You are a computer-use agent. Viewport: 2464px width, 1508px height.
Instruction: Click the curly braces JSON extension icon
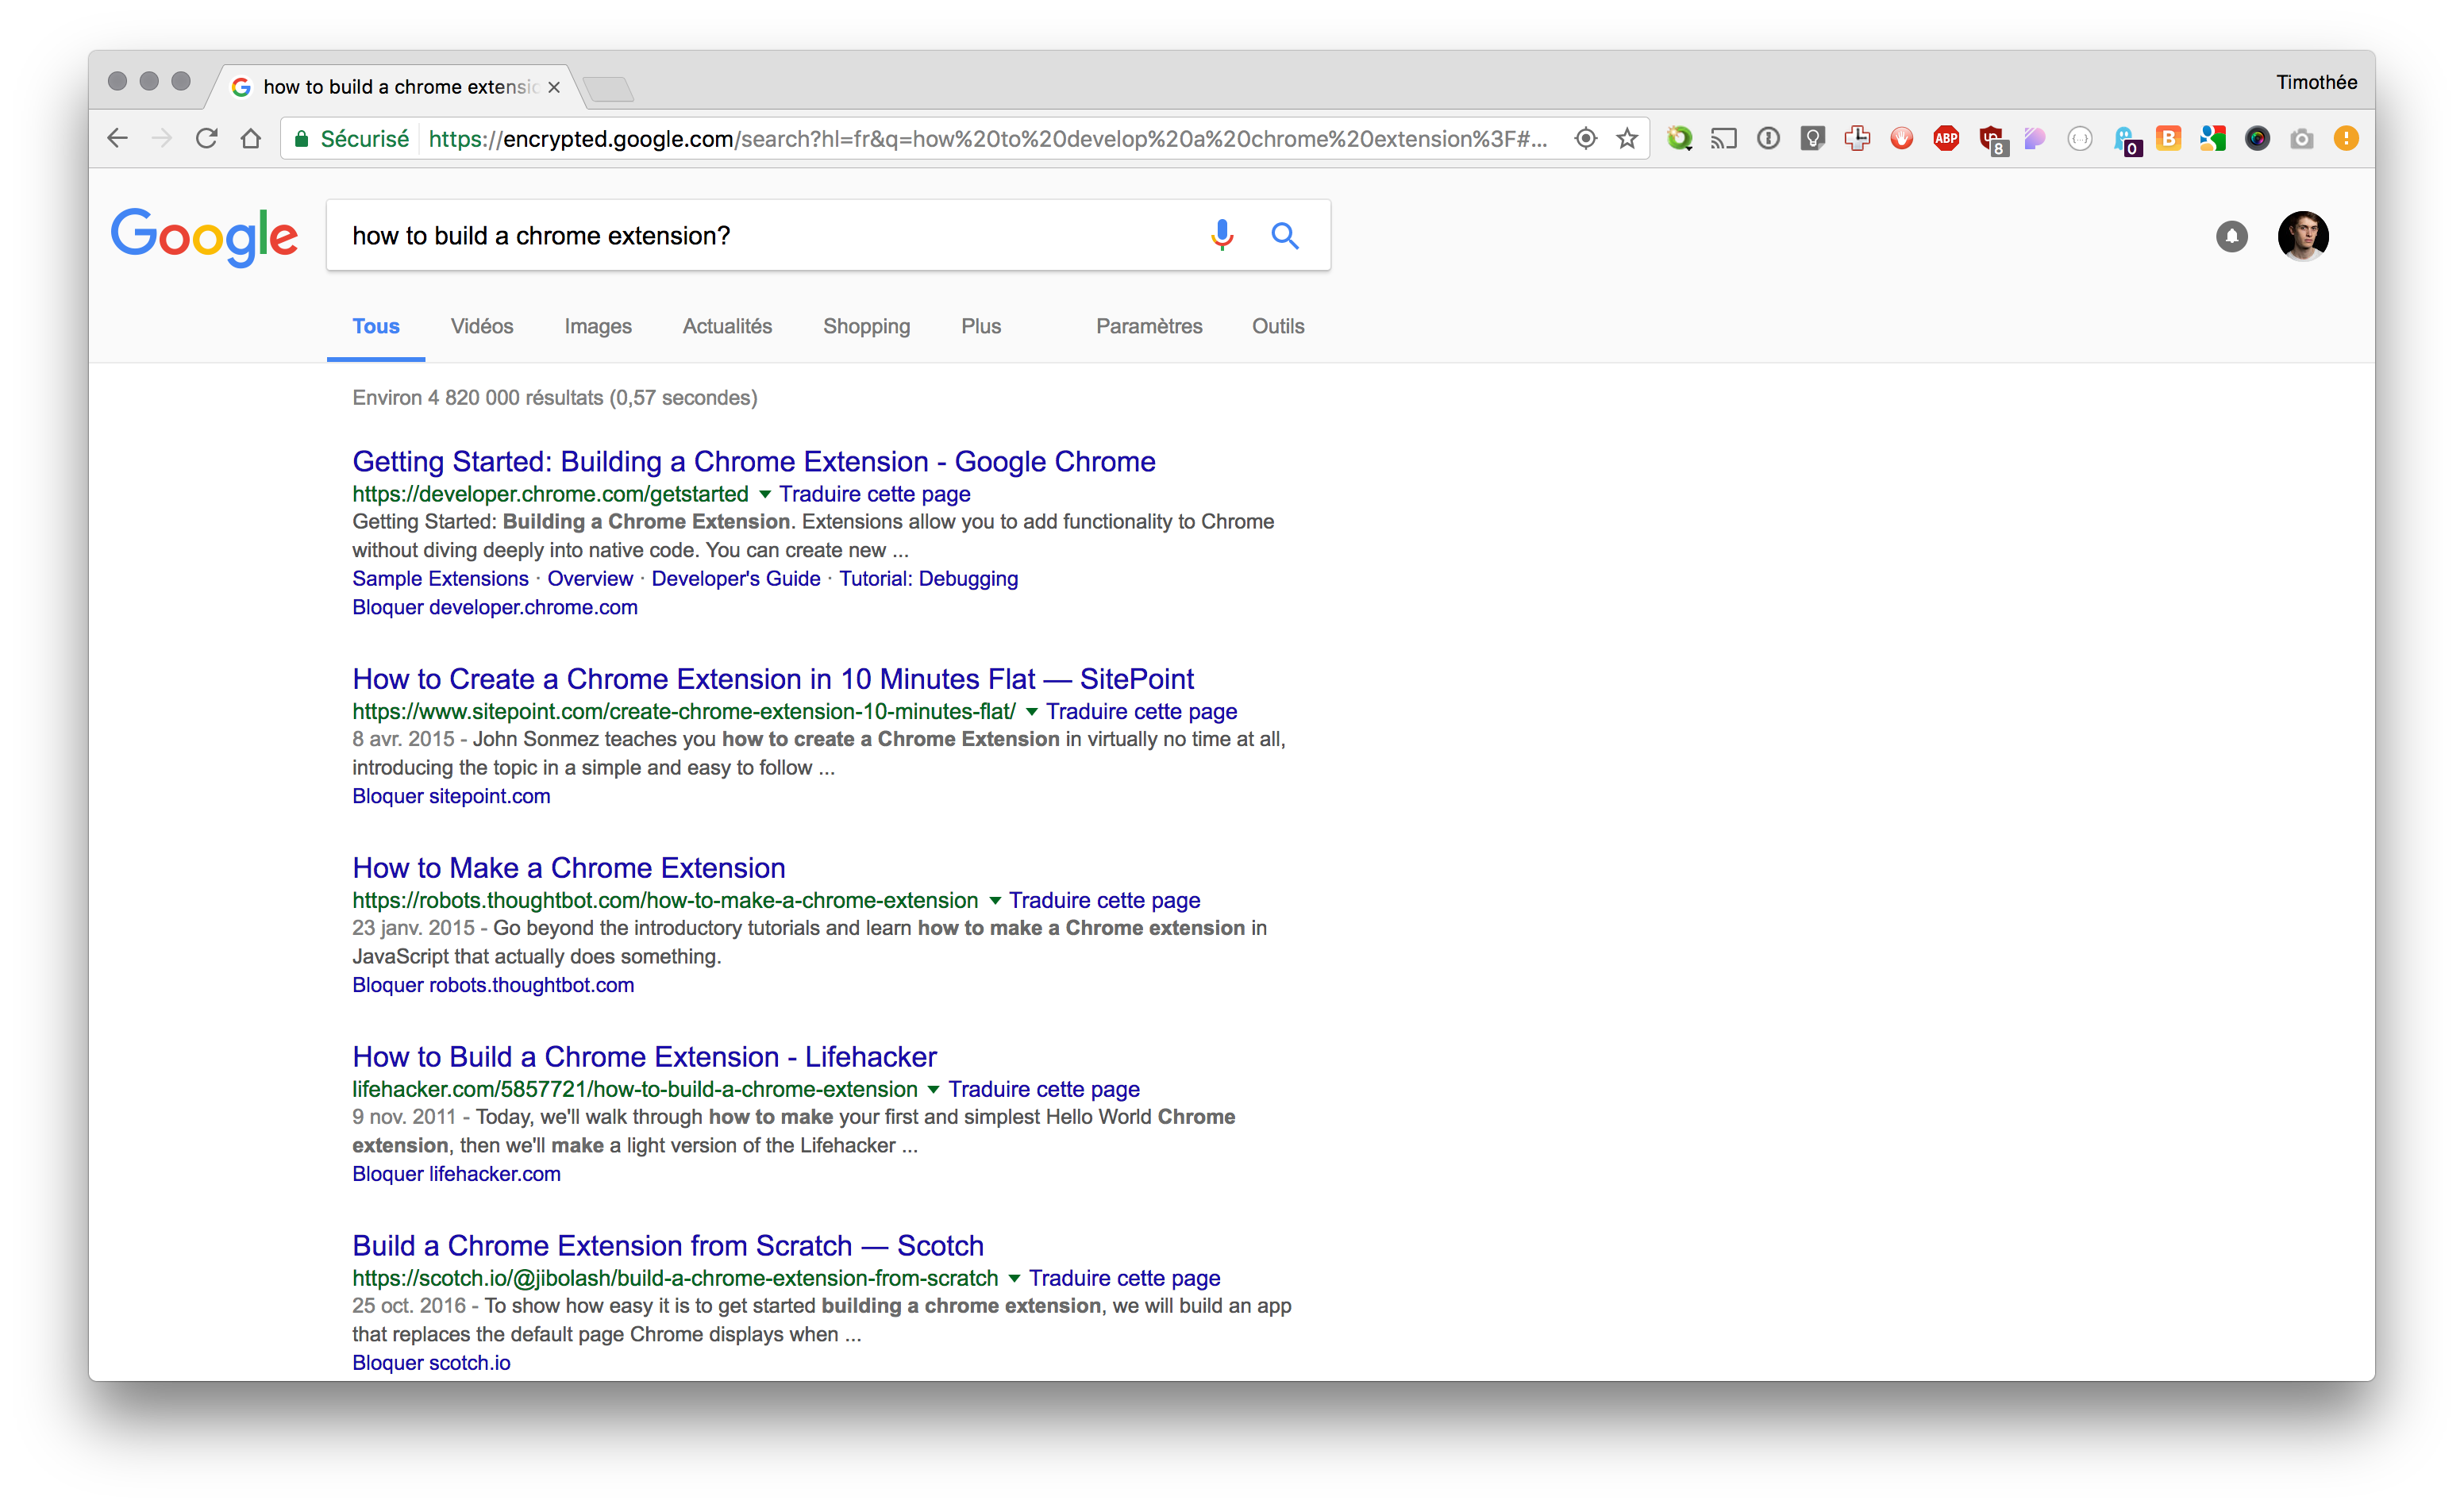pyautogui.click(x=2079, y=138)
